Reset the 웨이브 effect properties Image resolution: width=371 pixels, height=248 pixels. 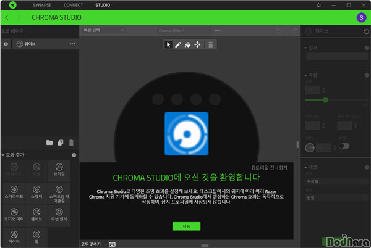click(x=366, y=31)
